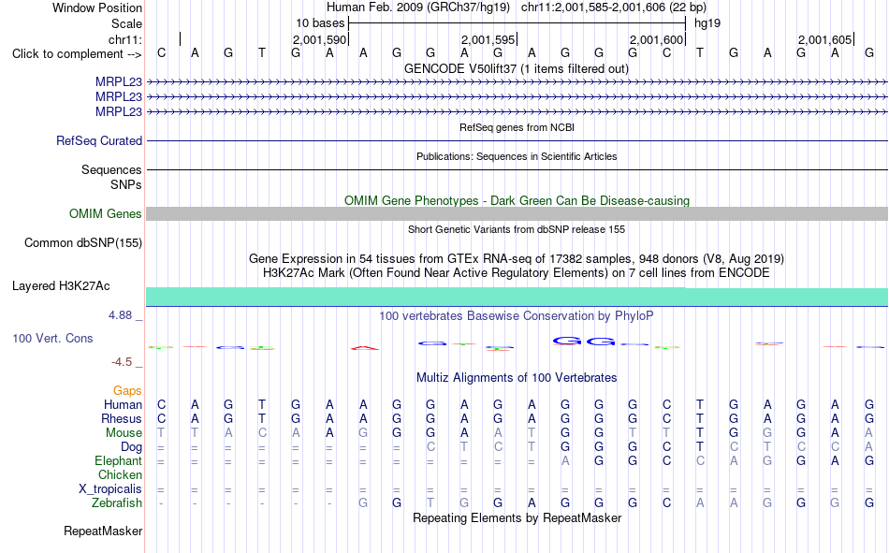Image resolution: width=889 pixels, height=553 pixels.
Task: Click the RepeatMasker track label
Action: click(103, 531)
